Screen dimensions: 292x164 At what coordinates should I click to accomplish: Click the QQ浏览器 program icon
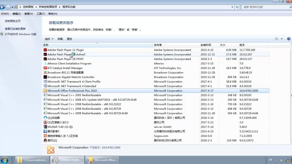46,118
